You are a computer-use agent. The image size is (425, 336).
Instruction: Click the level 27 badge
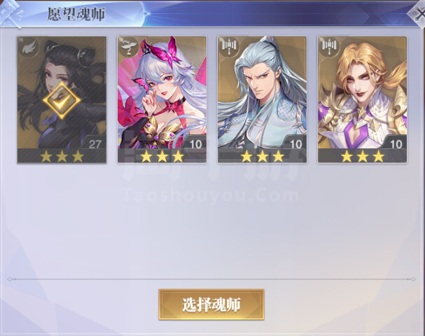pyautogui.click(x=95, y=143)
